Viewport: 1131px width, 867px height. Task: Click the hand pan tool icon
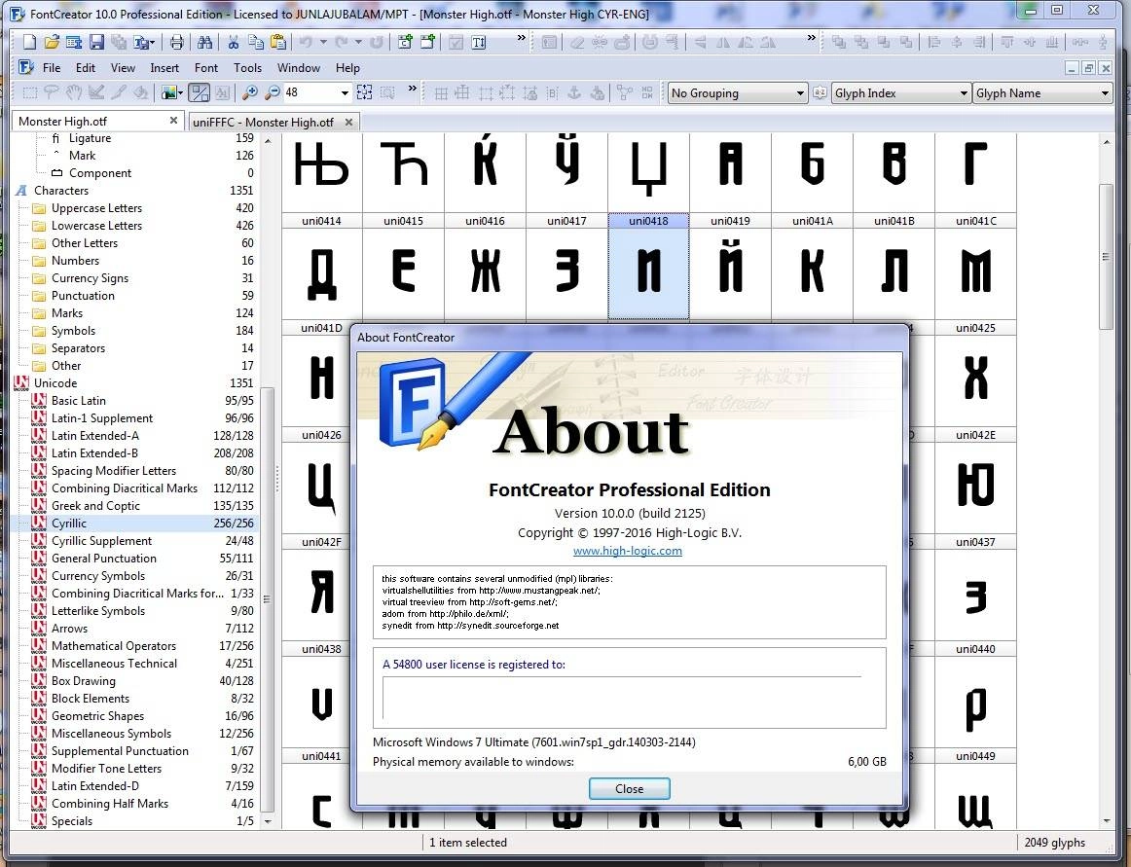(x=74, y=92)
